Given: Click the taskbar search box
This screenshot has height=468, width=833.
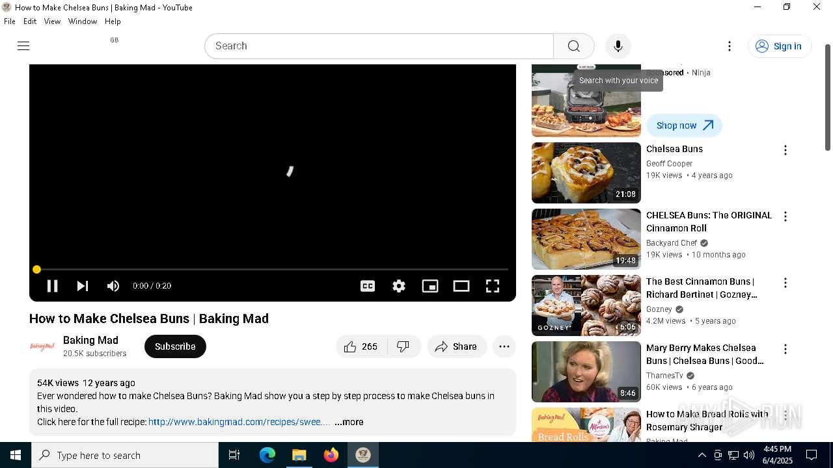Looking at the screenshot, I should click(x=125, y=455).
